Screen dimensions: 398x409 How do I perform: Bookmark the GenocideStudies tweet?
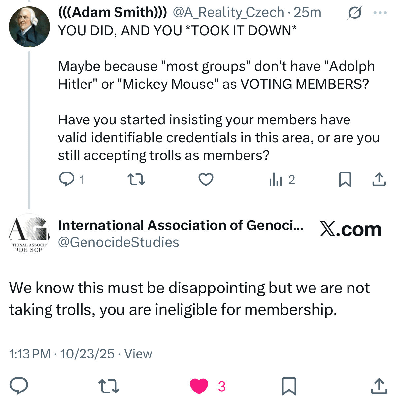coord(289,386)
